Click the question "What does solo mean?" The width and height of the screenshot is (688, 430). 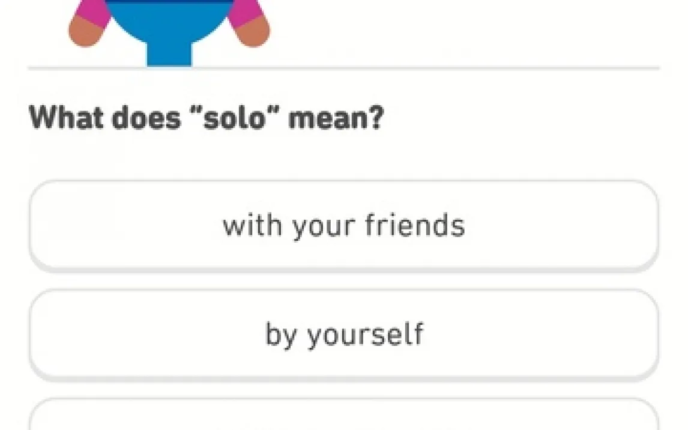(206, 118)
